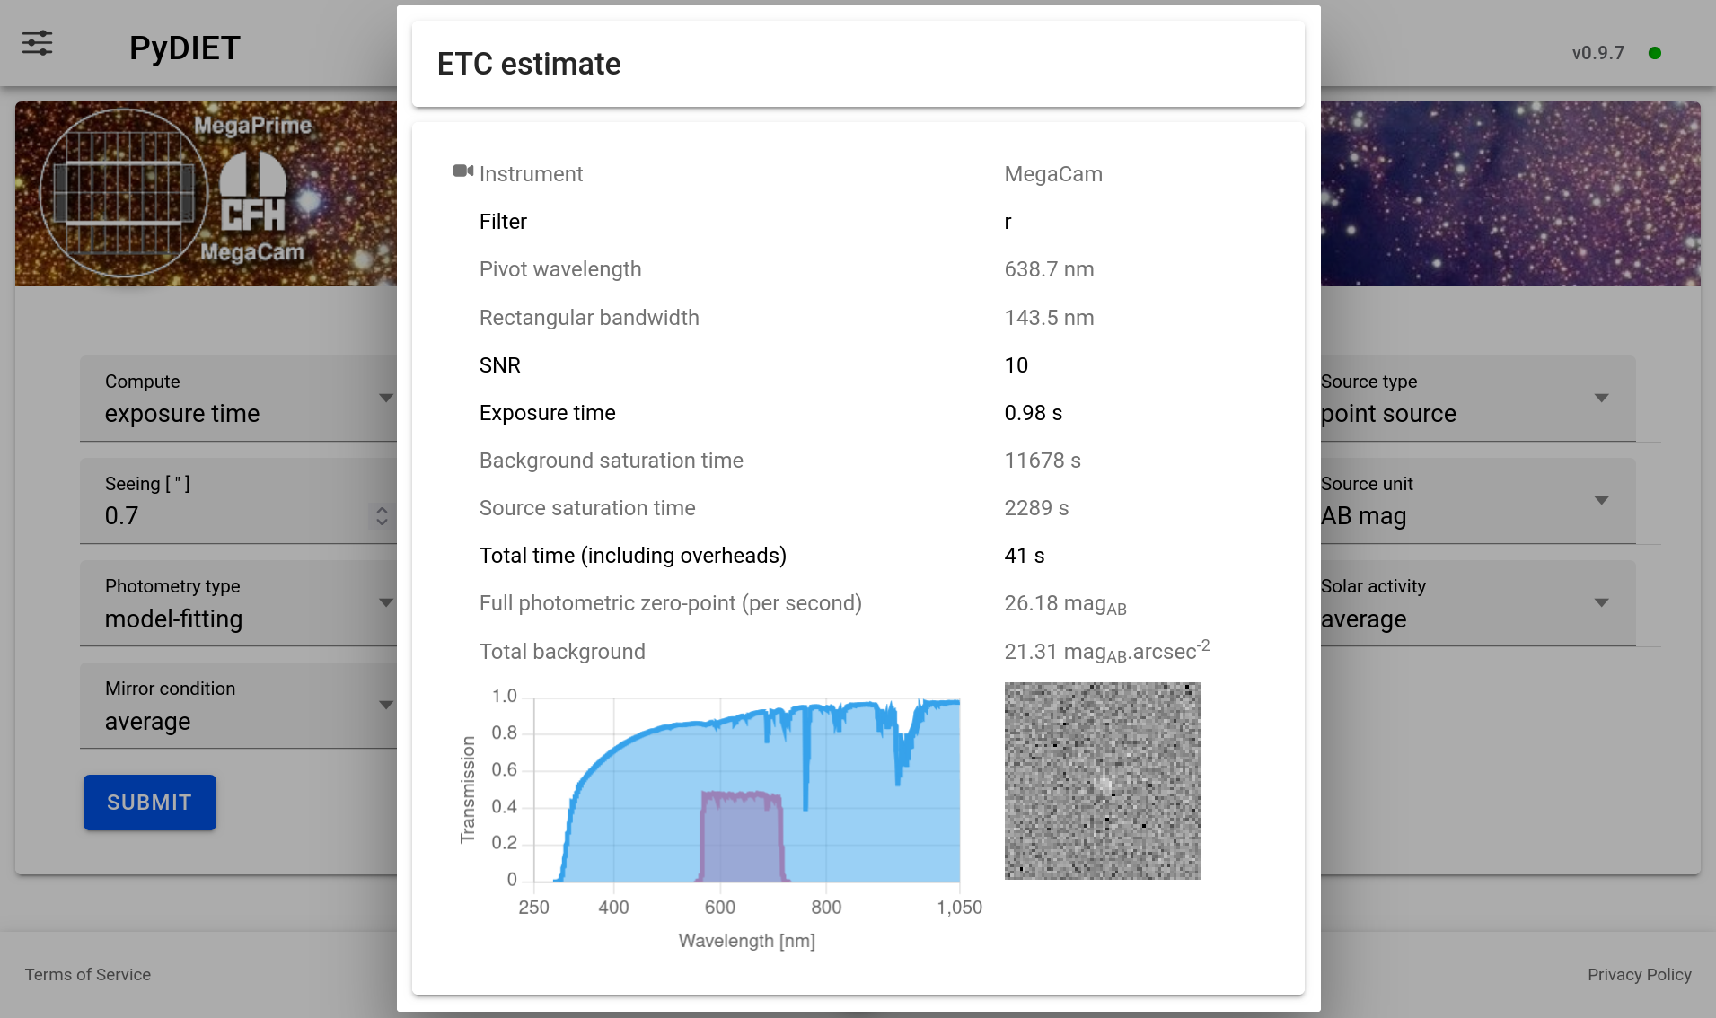This screenshot has height=1018, width=1716.
Task: Click the Source saturation time 2289 s value
Action: pos(1036,508)
